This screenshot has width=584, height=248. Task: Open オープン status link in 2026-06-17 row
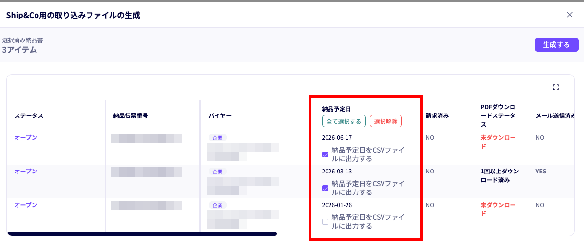point(26,138)
